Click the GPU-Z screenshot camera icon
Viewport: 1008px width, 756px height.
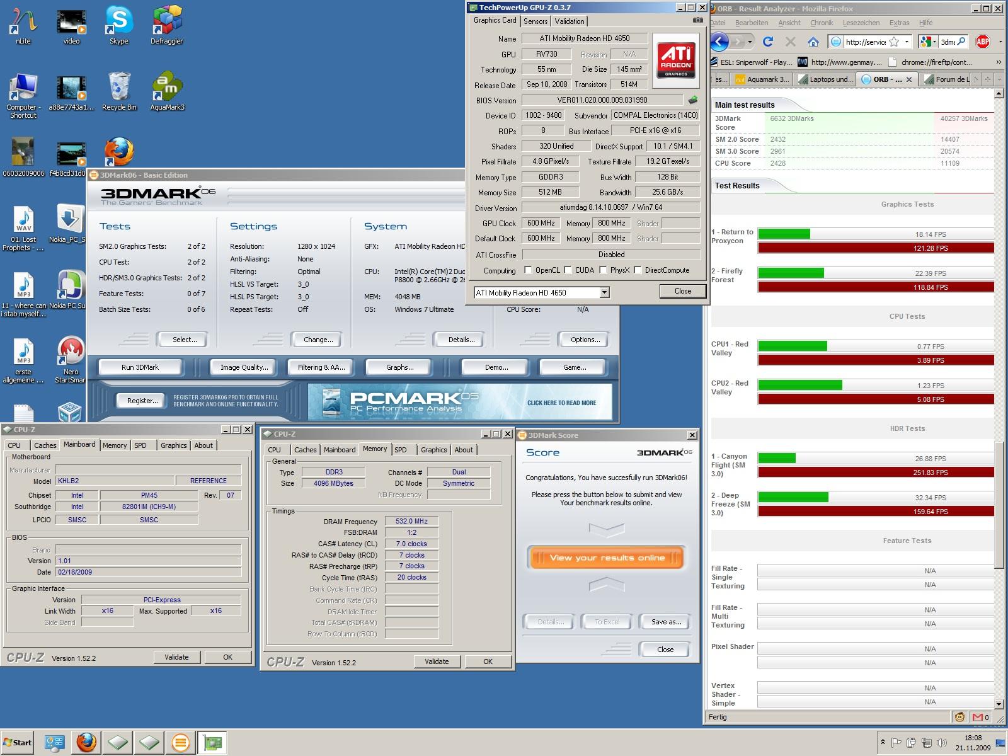click(697, 20)
